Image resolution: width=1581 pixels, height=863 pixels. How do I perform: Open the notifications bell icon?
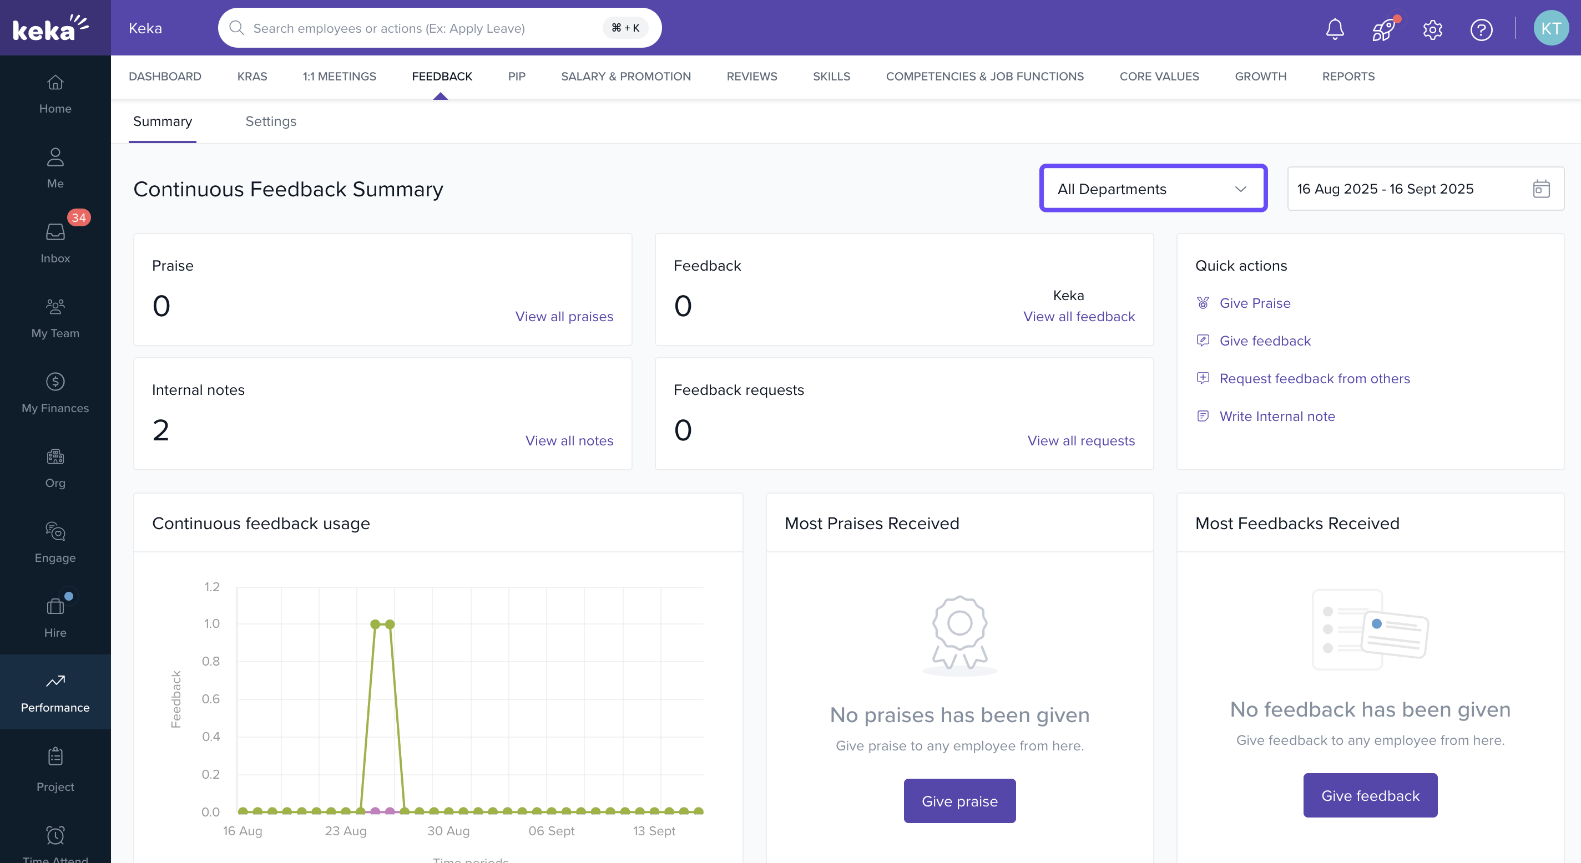pos(1334,29)
